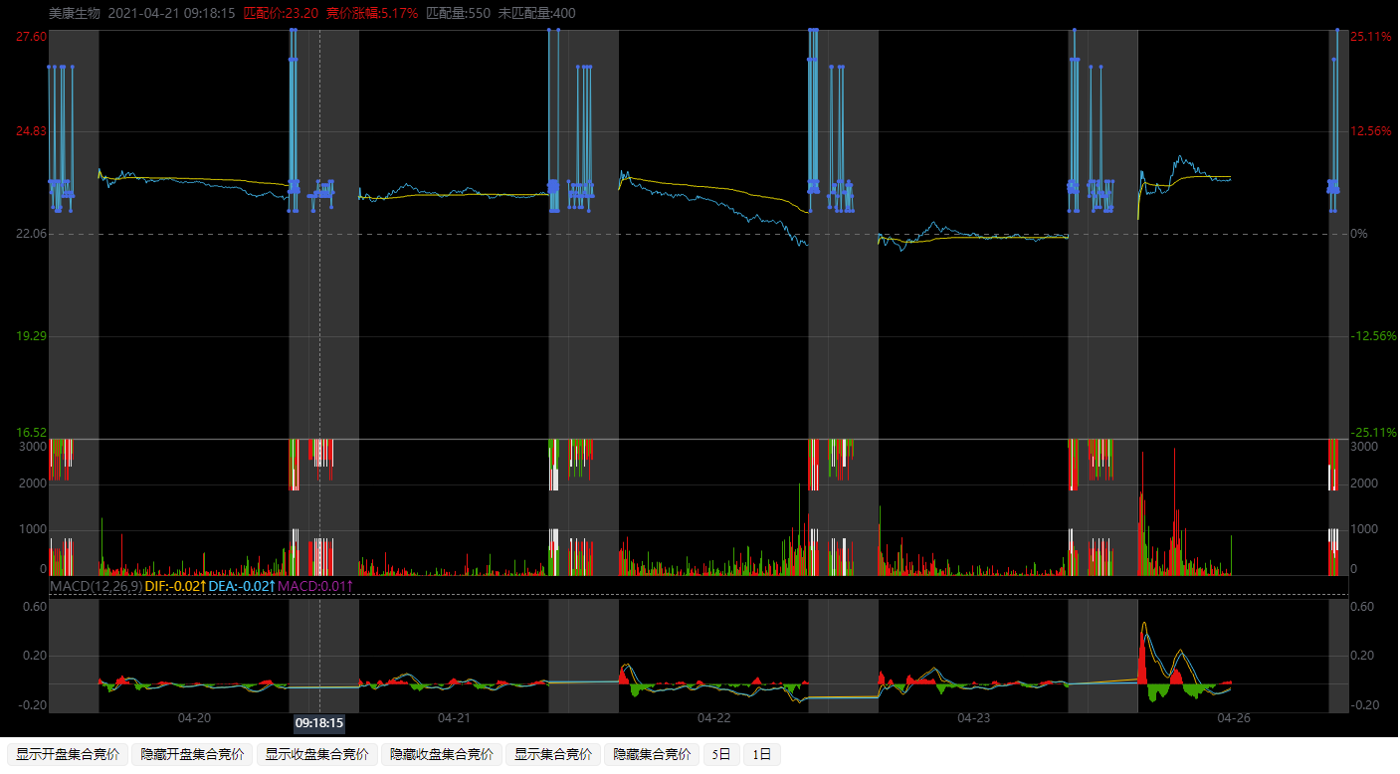Screen dimensions: 1400x774
Task: Click the 24.83 price axis label
Action: coord(31,131)
